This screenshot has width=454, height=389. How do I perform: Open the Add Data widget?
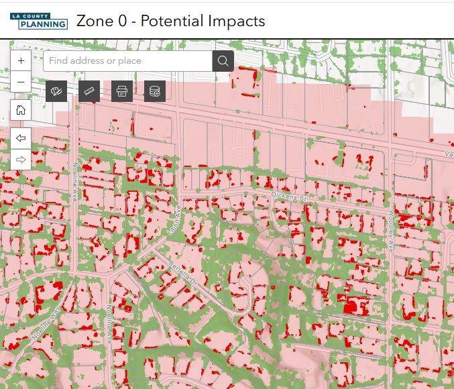[155, 91]
